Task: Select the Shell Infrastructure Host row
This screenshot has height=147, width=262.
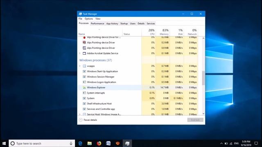Action: pyautogui.click(x=138, y=104)
